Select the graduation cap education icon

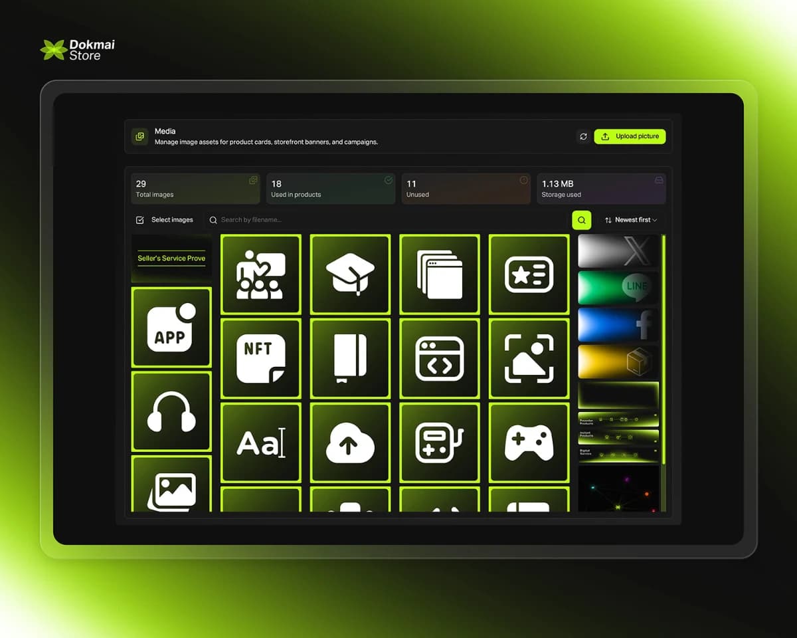[x=350, y=273]
